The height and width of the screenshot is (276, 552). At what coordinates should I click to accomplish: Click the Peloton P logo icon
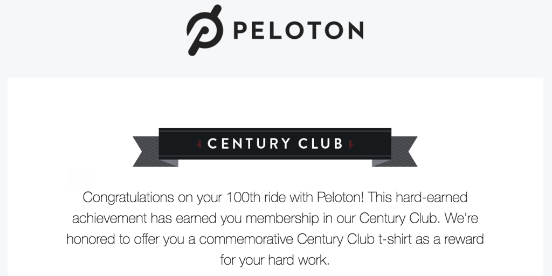click(x=204, y=30)
